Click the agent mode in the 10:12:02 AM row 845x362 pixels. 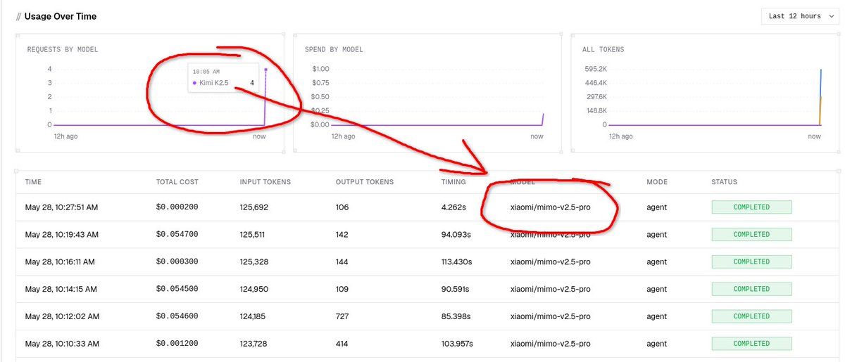click(x=656, y=316)
